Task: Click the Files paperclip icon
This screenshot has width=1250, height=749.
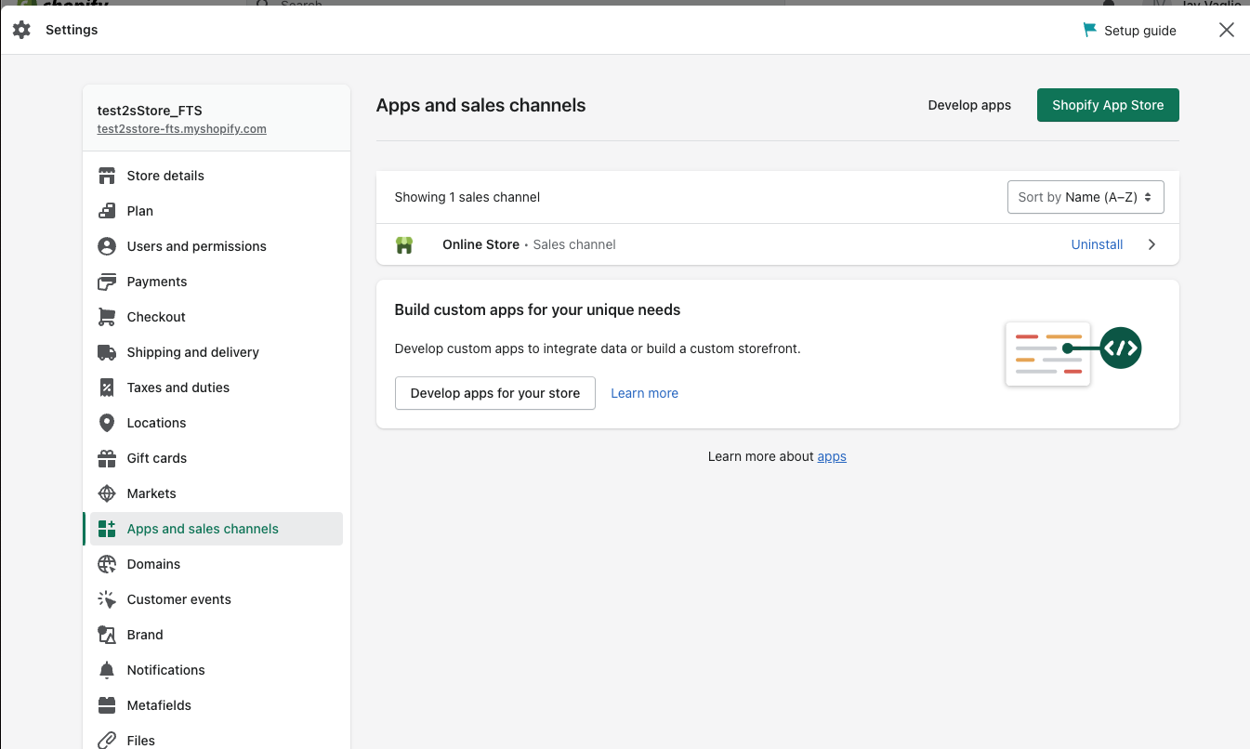Action: tap(107, 741)
